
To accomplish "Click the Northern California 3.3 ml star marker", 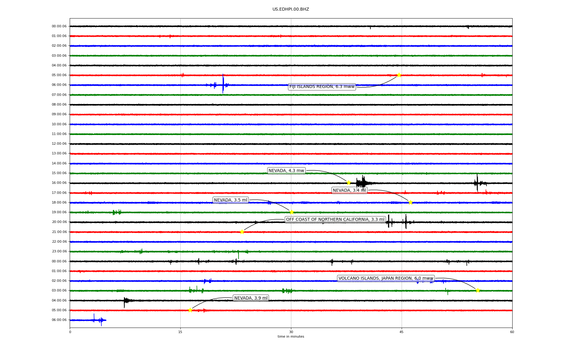I will 242,232.
